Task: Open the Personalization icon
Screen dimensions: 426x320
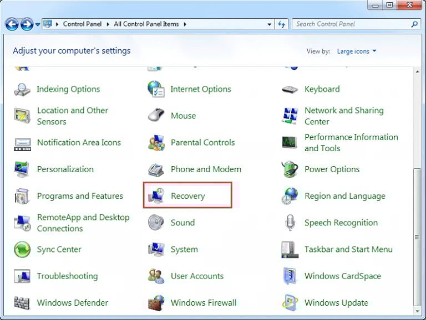Action: tap(22, 169)
